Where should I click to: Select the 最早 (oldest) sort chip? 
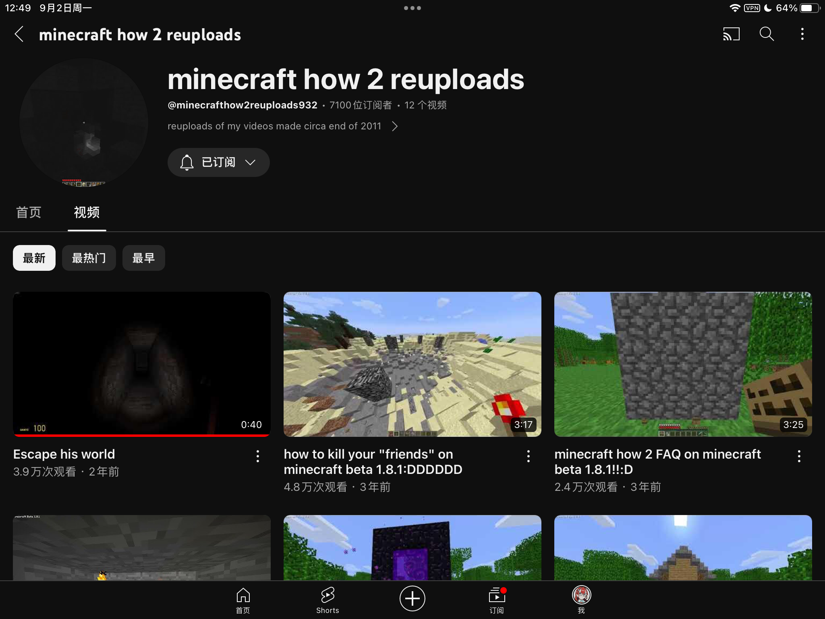pyautogui.click(x=143, y=258)
